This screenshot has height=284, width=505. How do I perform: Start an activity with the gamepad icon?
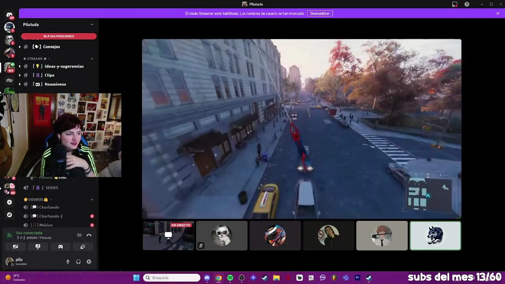60,247
